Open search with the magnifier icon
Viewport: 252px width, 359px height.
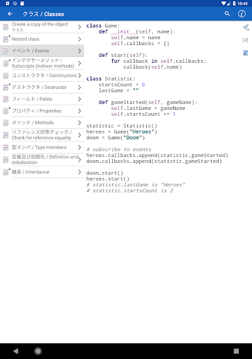click(227, 14)
